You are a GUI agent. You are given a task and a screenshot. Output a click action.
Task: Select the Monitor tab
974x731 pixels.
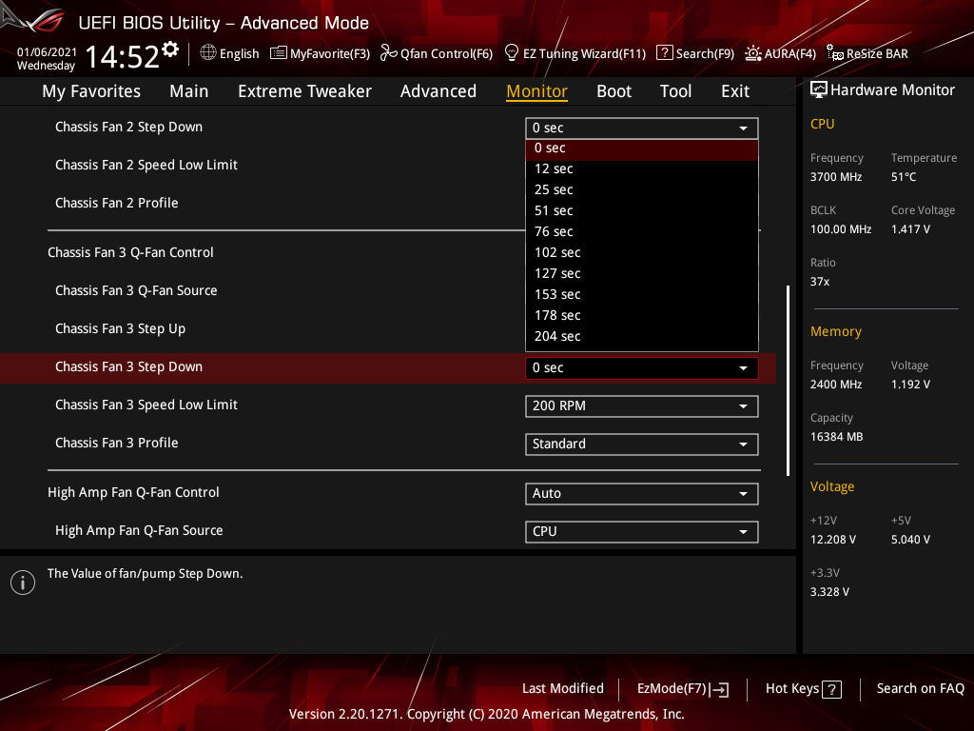pos(536,91)
